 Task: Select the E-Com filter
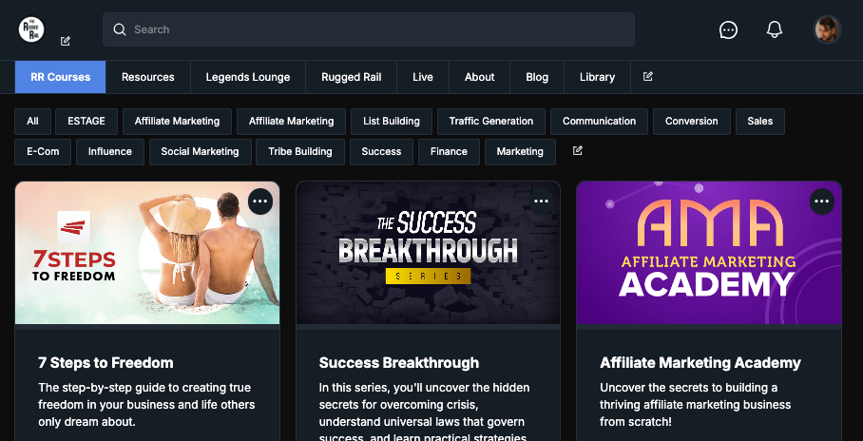pyautogui.click(x=43, y=152)
